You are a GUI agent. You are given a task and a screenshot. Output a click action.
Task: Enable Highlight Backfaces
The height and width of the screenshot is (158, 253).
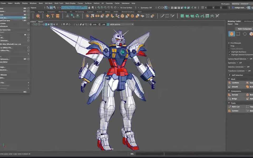(229, 51)
